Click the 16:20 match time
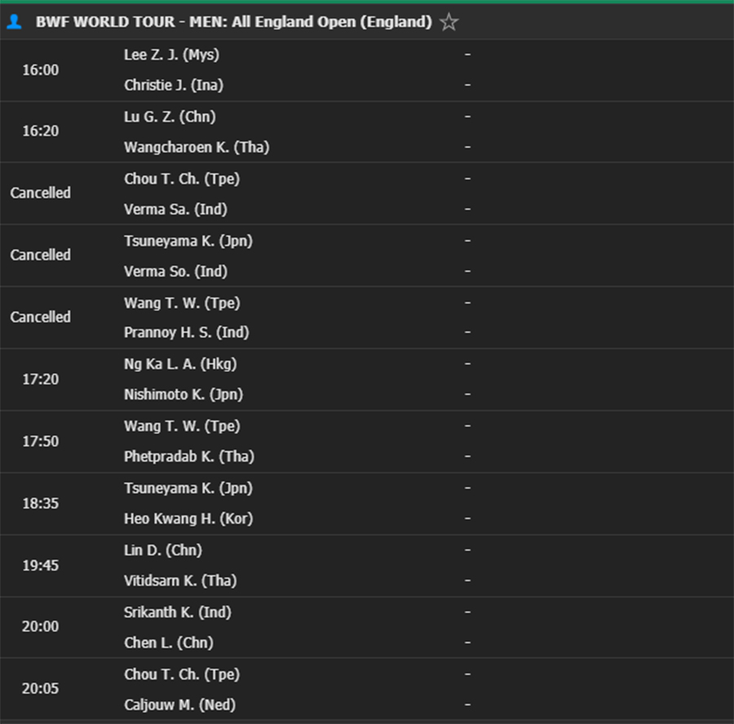 (x=41, y=131)
